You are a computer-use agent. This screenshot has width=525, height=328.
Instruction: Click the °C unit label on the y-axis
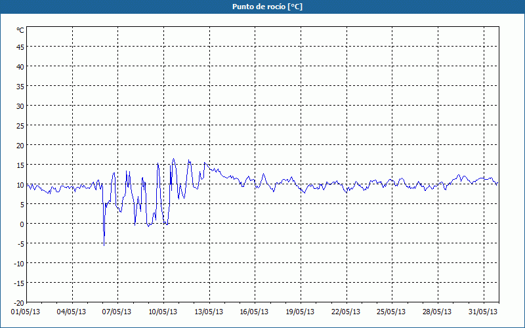coord(20,30)
